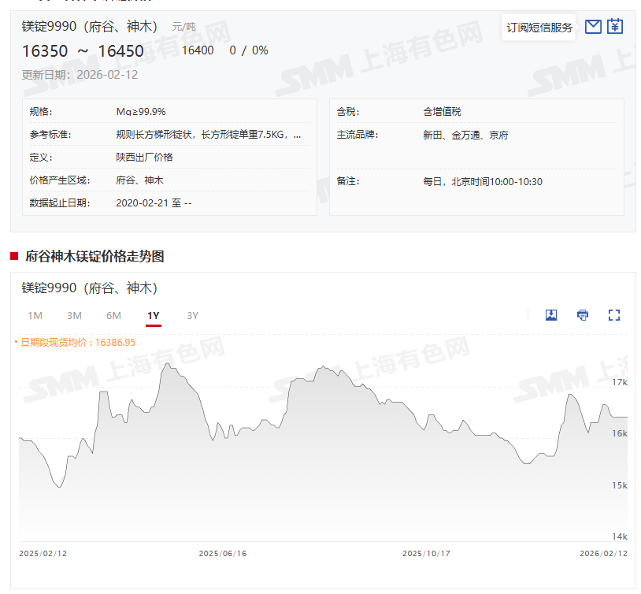Switch to the 3Y chart view
Screen dimensions: 641x594
point(192,316)
